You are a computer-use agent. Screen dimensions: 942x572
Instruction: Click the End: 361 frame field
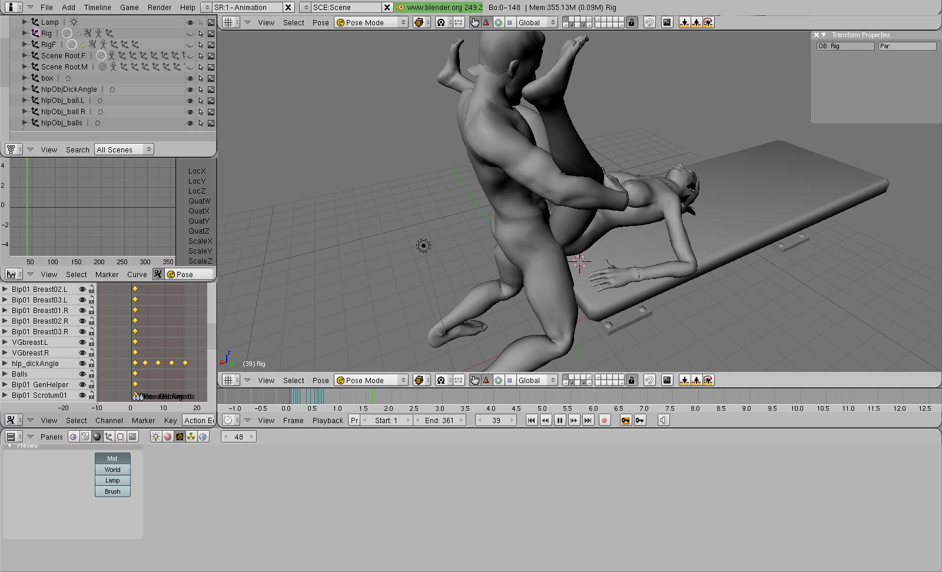click(x=439, y=420)
